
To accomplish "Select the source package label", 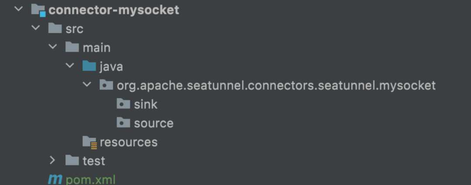I will point(154,123).
